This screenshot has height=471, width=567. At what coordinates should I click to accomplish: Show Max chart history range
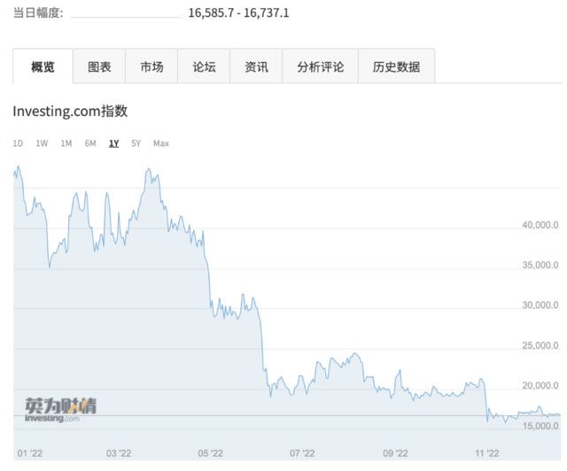point(160,143)
